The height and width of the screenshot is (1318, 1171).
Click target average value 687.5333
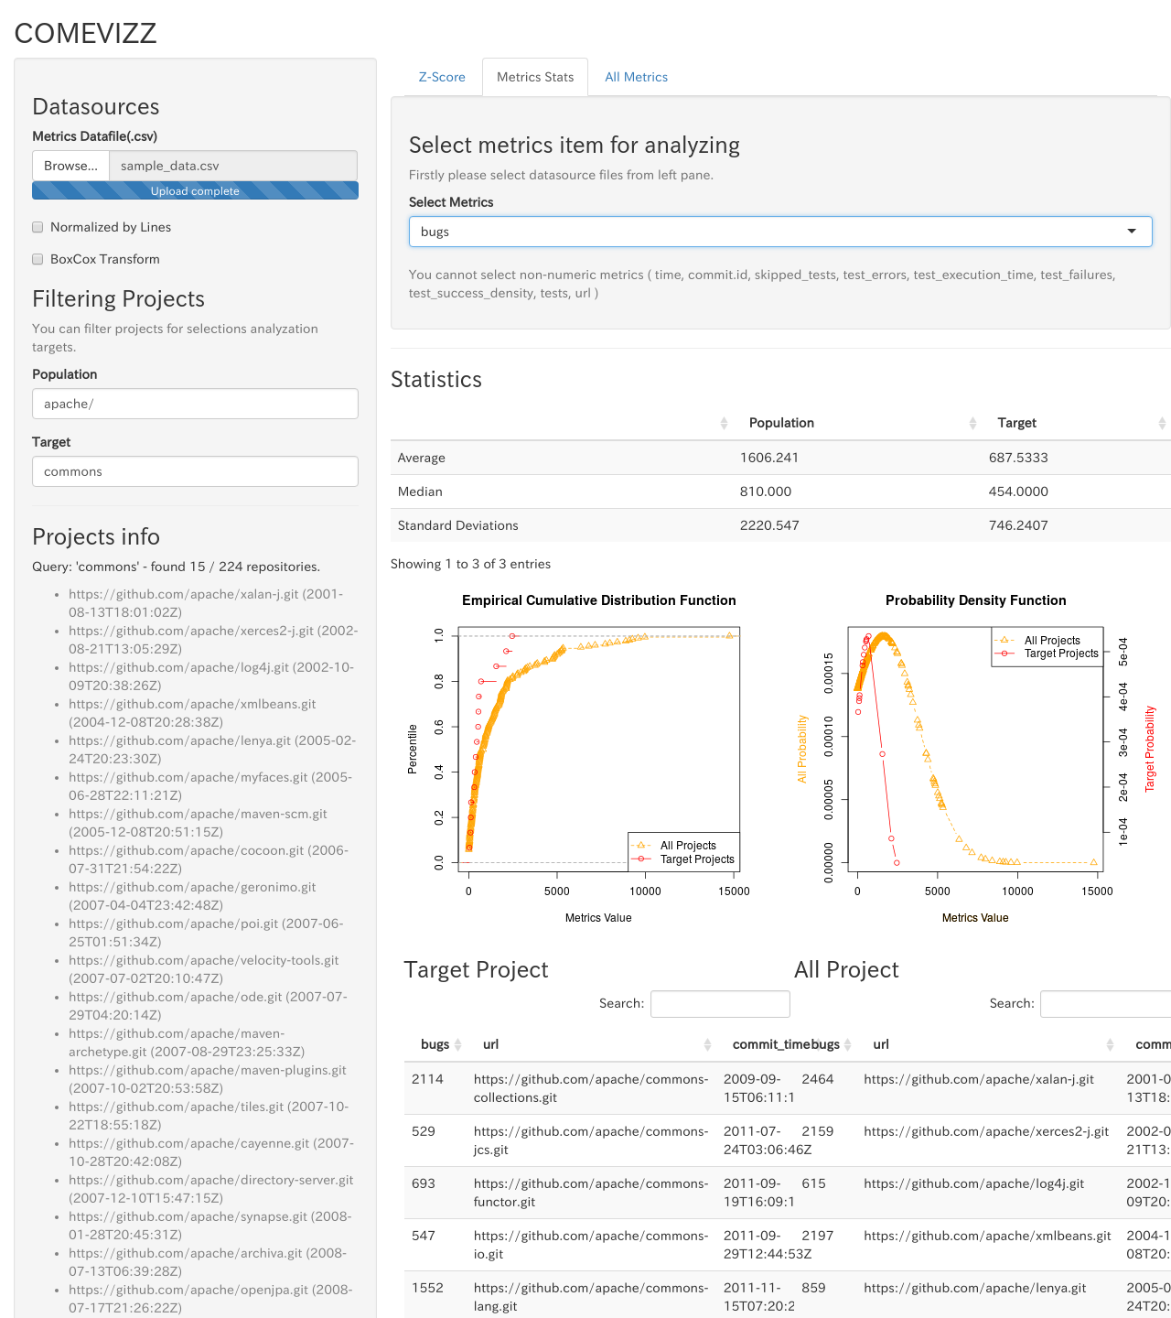1018,458
